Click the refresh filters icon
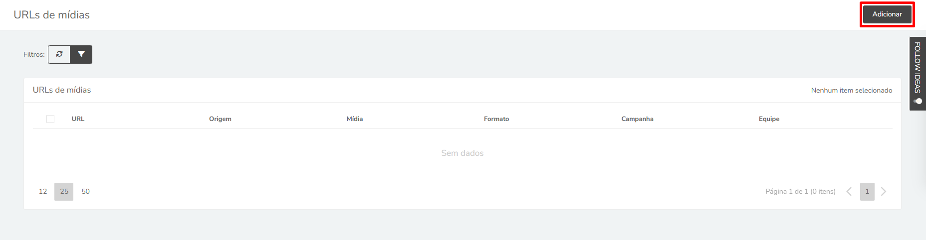Image resolution: width=926 pixels, height=240 pixels. (59, 54)
